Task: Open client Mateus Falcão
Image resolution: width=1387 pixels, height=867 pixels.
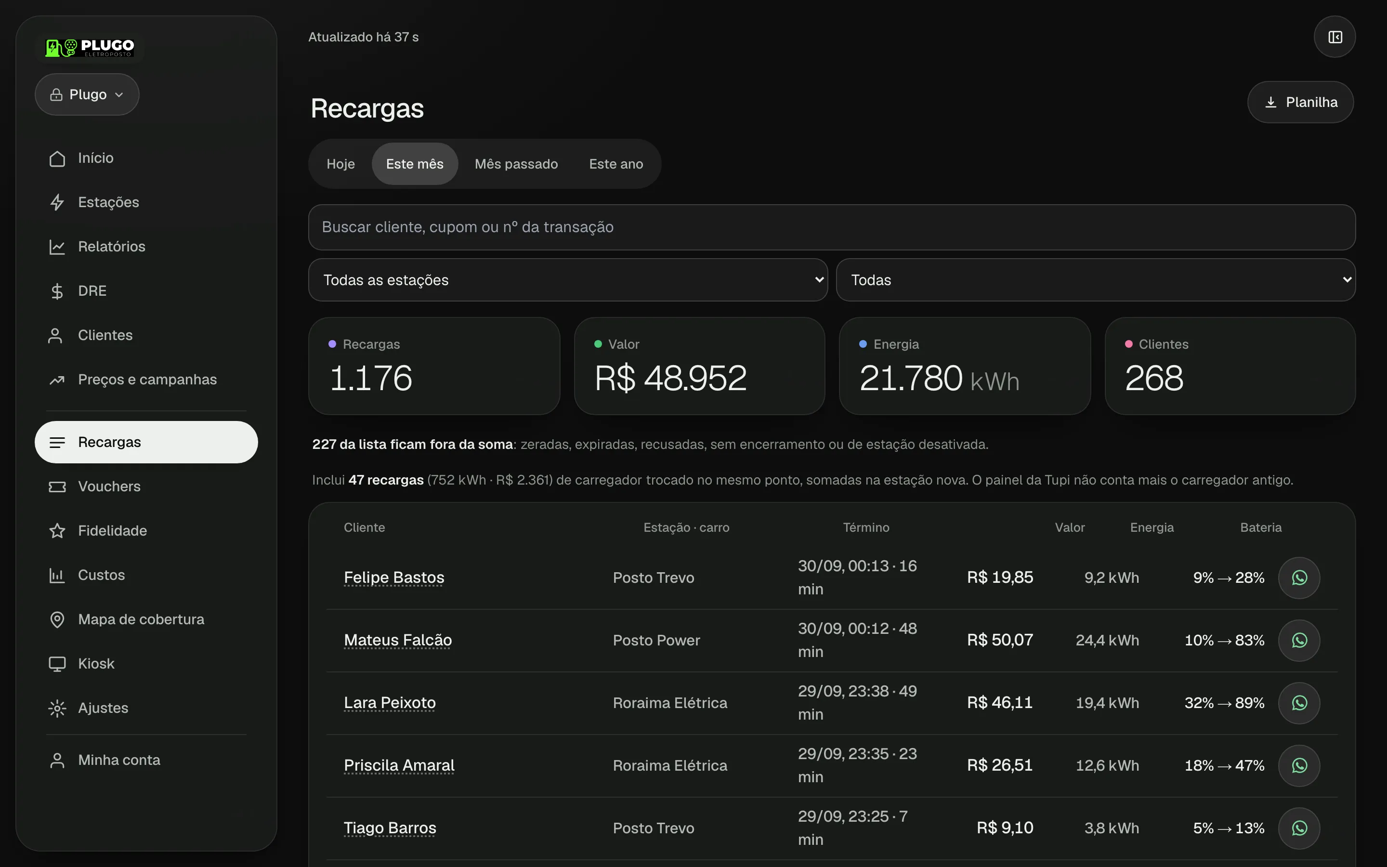Action: point(398,640)
